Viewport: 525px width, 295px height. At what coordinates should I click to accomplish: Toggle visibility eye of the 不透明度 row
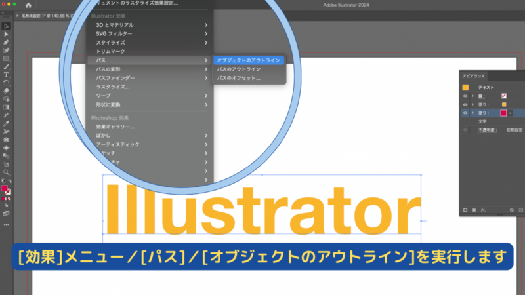tap(465, 130)
